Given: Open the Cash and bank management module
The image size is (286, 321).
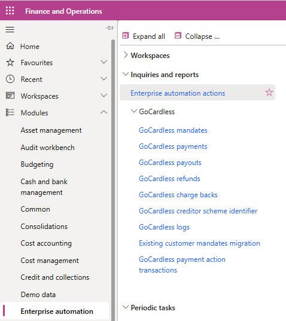Looking at the screenshot, I should click(44, 187).
